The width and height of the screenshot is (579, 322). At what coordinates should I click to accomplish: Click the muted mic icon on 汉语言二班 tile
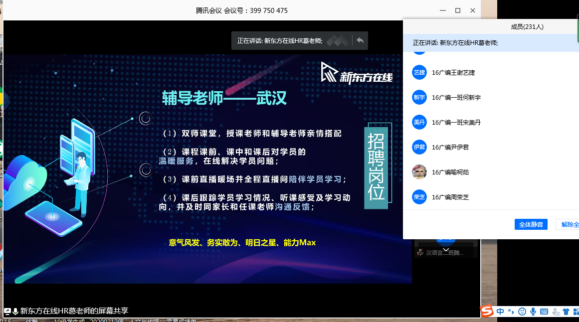click(420, 253)
